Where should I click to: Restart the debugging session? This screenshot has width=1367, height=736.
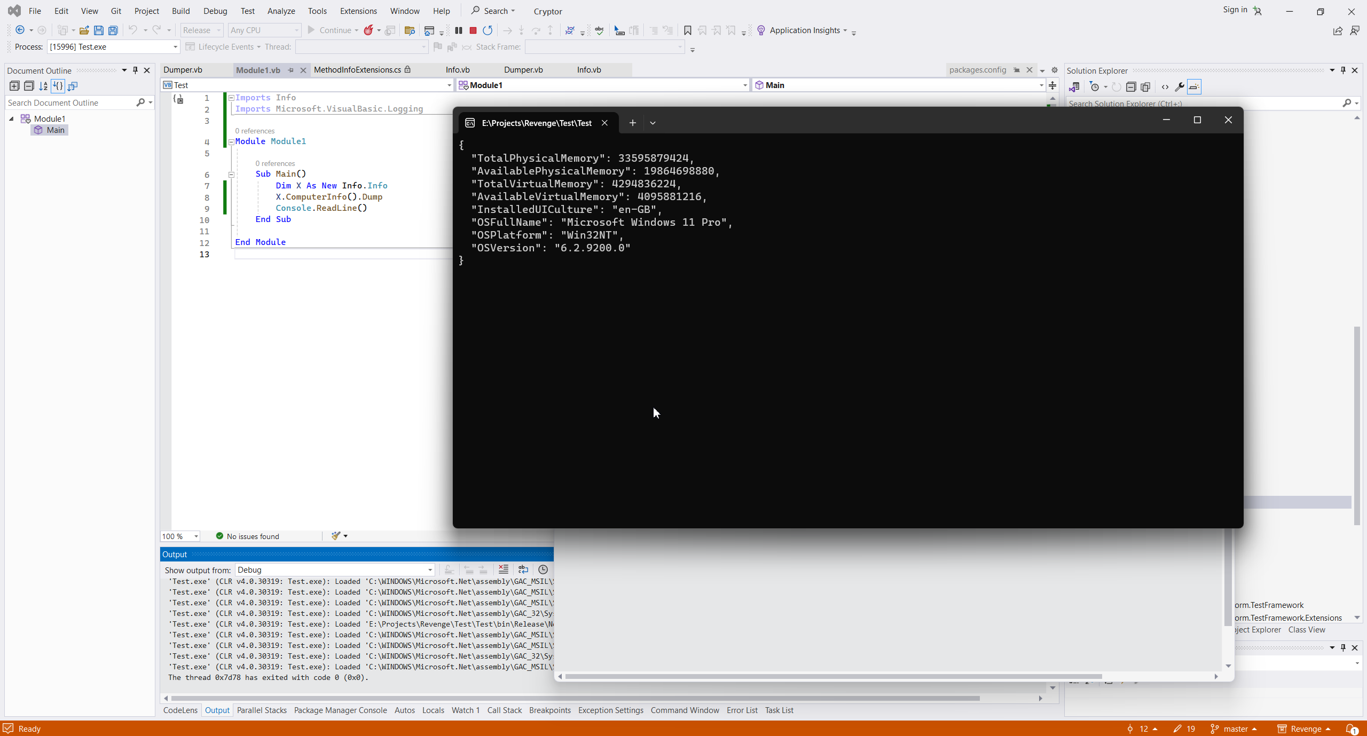[487, 30]
